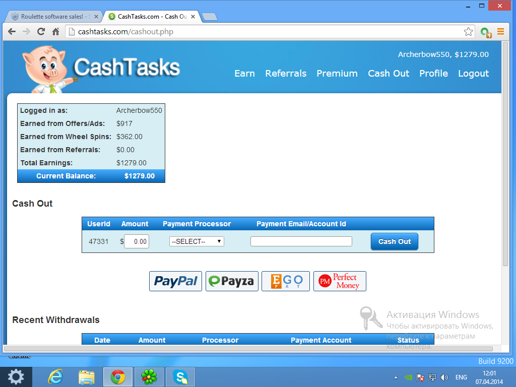Open the settings gear in the taskbar
Screen dimensions: 516x387
pyautogui.click(x=16, y=377)
